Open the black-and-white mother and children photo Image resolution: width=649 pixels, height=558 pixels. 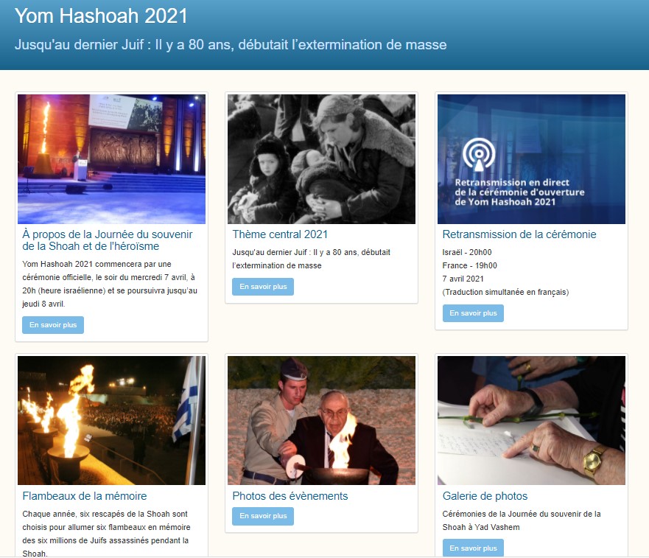[321, 159]
